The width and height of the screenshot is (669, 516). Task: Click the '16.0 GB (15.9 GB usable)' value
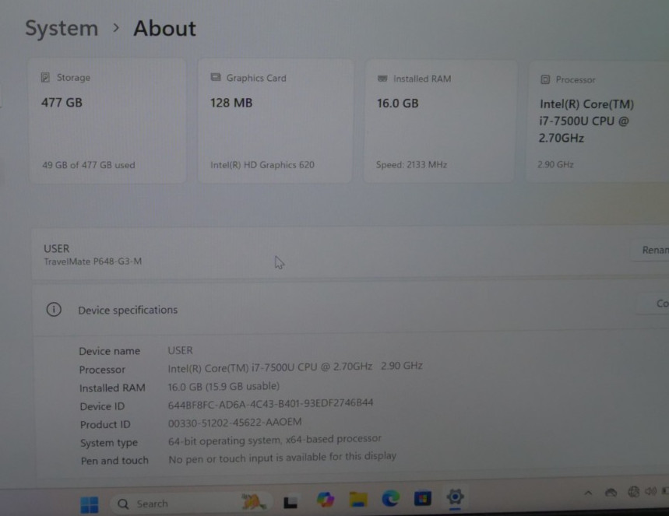coord(224,386)
